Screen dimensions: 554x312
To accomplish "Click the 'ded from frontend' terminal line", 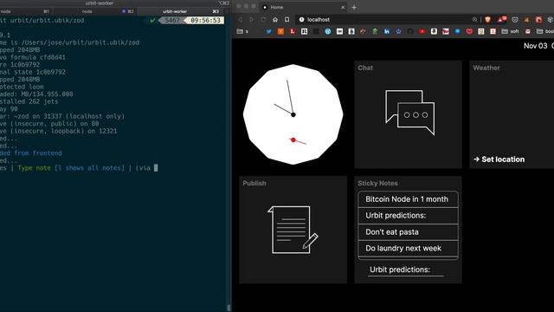I will point(31,153).
